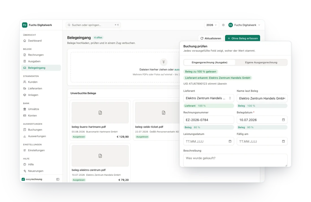The image size is (311, 202).
Task: Open Kunden in the sidebar
Action: (41, 82)
